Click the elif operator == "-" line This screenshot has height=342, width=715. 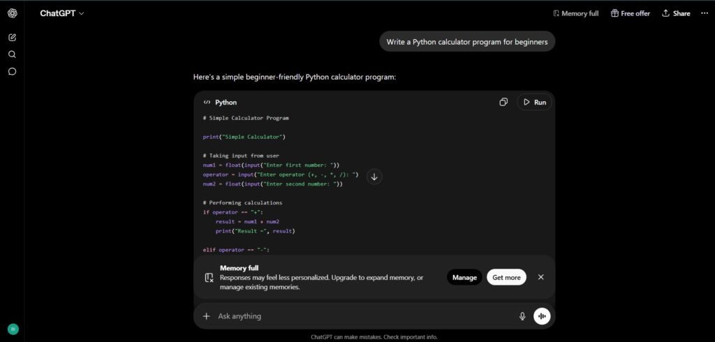click(x=236, y=250)
